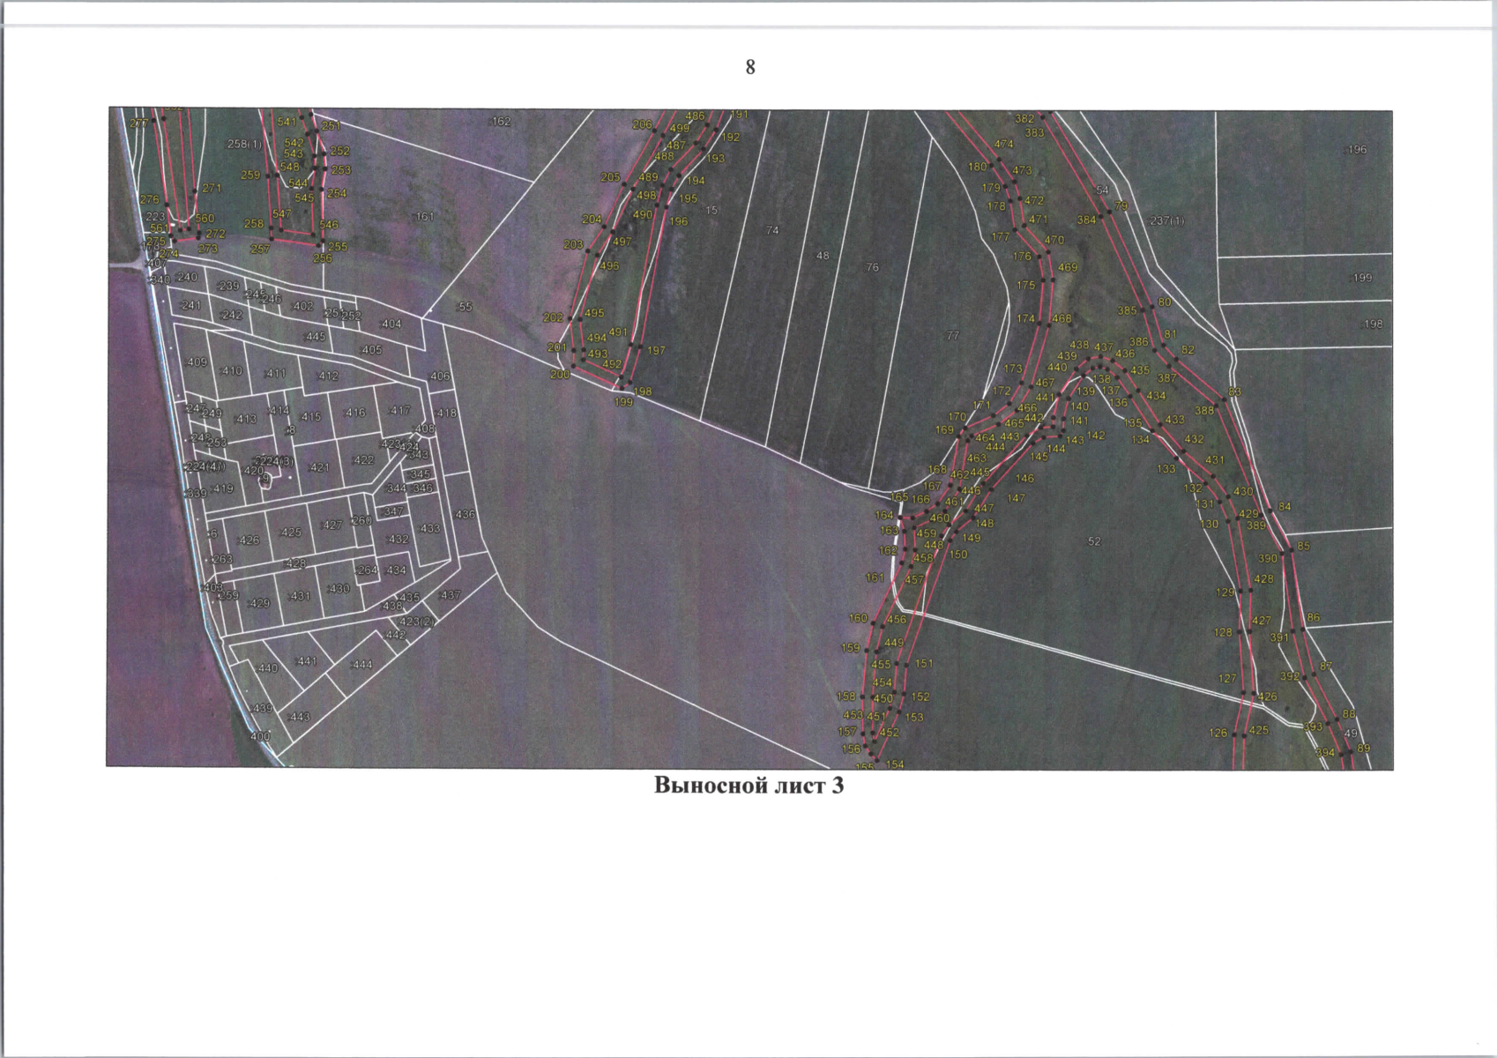Select boundary point 385
1497x1058 pixels.
[1127, 310]
